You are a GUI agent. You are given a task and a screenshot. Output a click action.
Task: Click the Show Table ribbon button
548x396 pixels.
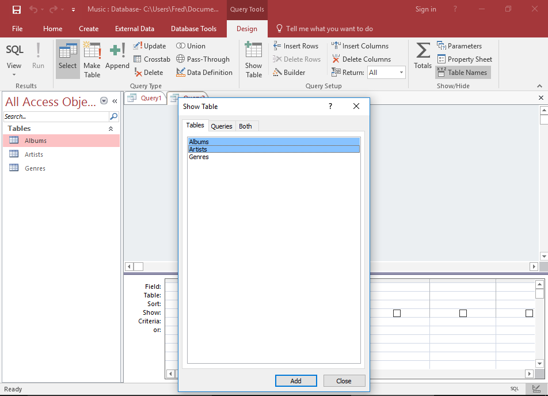[x=253, y=59]
